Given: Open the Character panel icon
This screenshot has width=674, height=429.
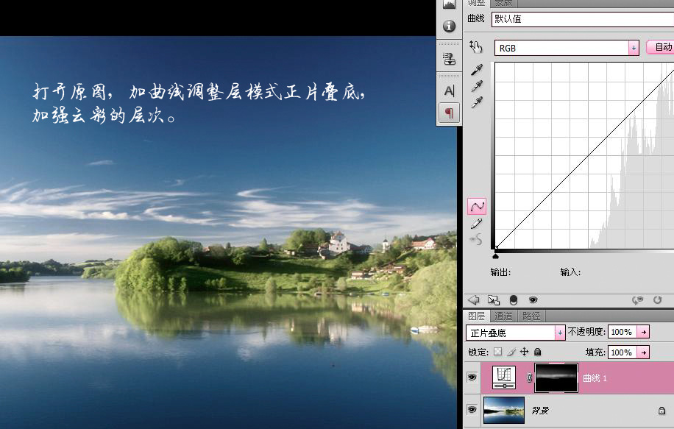Looking at the screenshot, I should tap(449, 91).
